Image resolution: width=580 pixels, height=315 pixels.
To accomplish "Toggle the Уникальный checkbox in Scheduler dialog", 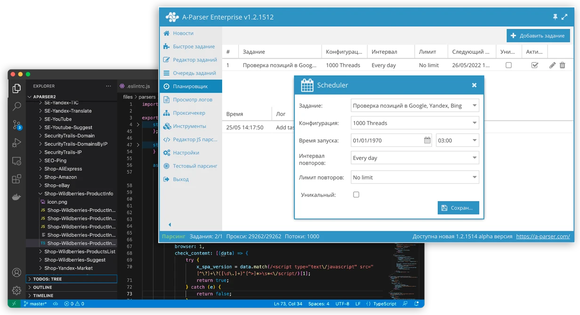I will pos(356,195).
